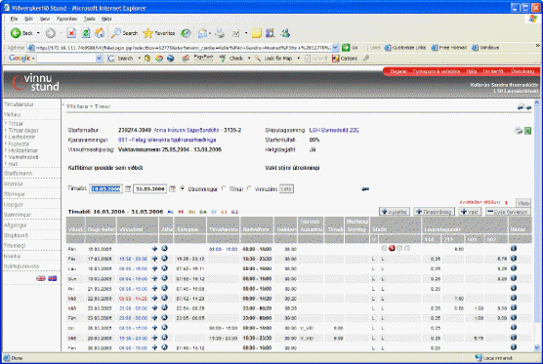Open the employee name link after 230274-3049
This screenshot has height=364, width=543.
[x=187, y=130]
